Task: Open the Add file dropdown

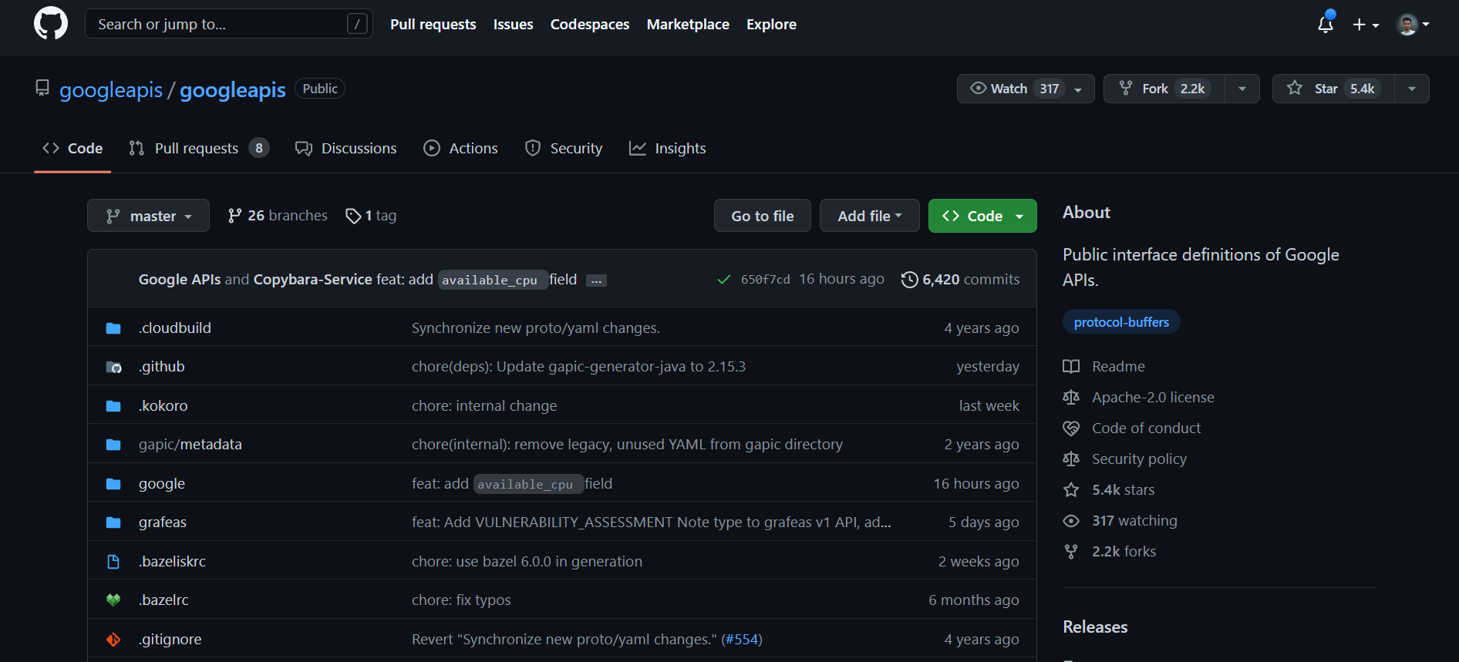Action: [x=870, y=216]
